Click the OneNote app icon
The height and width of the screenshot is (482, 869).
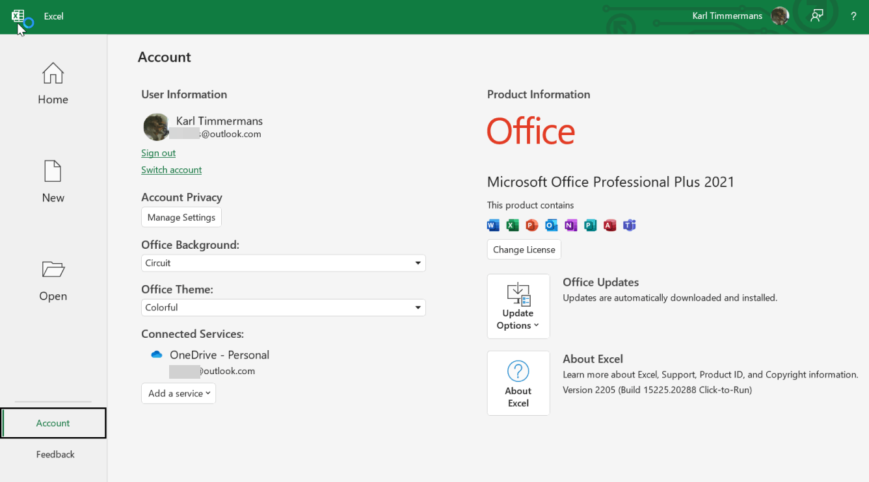click(x=571, y=225)
